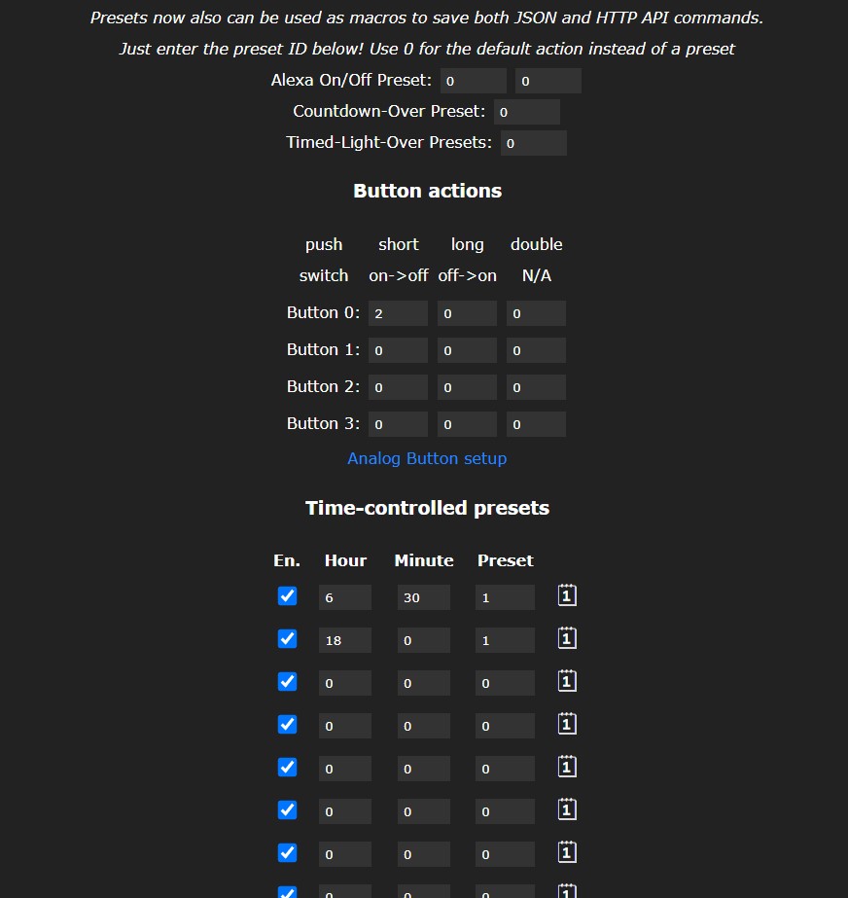Click the Countdown-Over Preset field

526,112
